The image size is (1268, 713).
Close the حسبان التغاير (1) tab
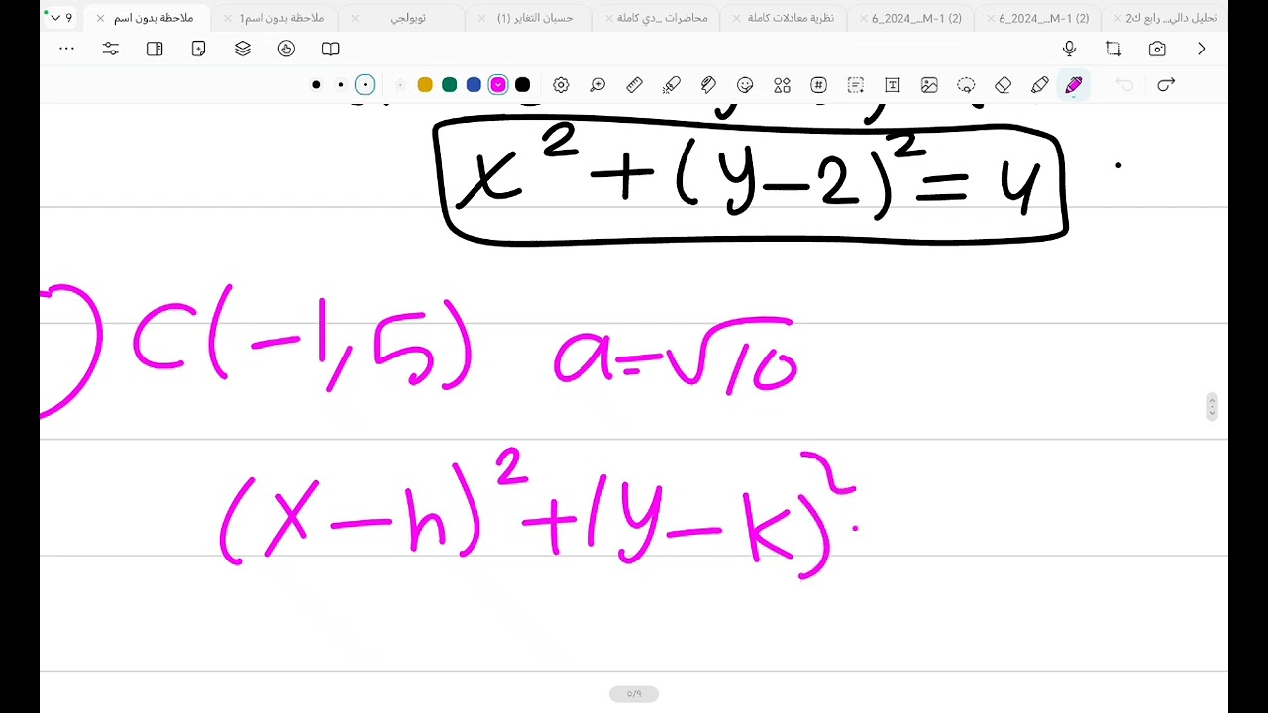tap(481, 18)
